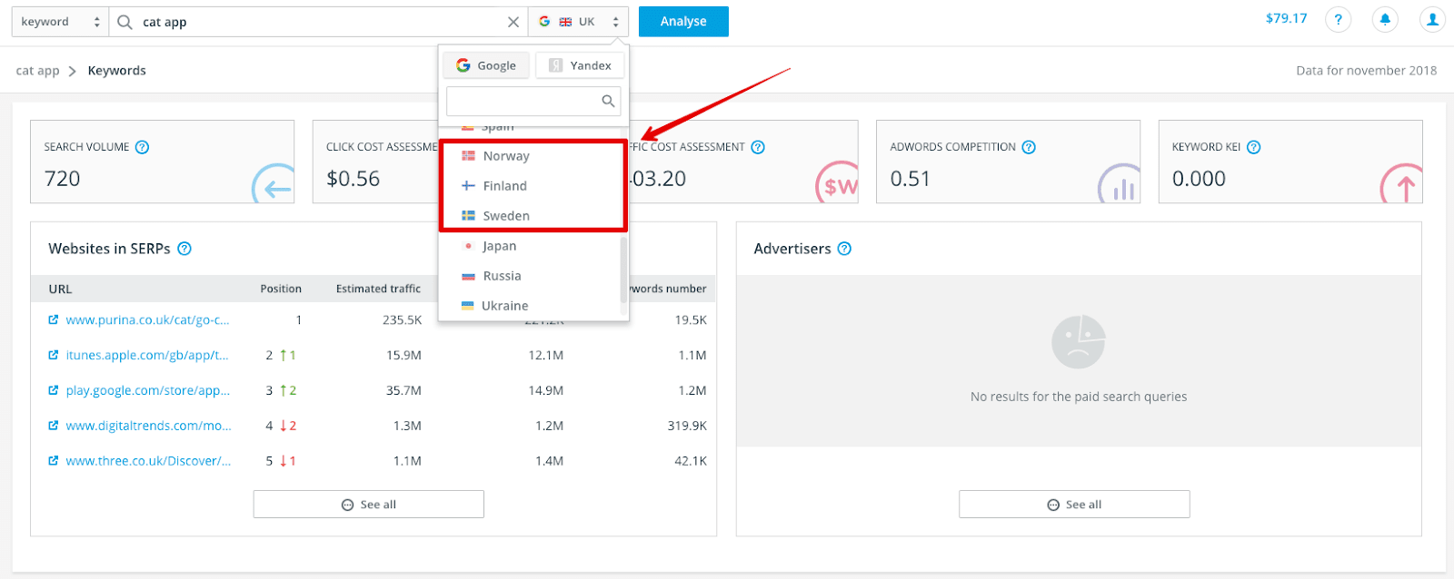Open external link icon for three.co.uk
The width and height of the screenshot is (1454, 579).
[54, 461]
